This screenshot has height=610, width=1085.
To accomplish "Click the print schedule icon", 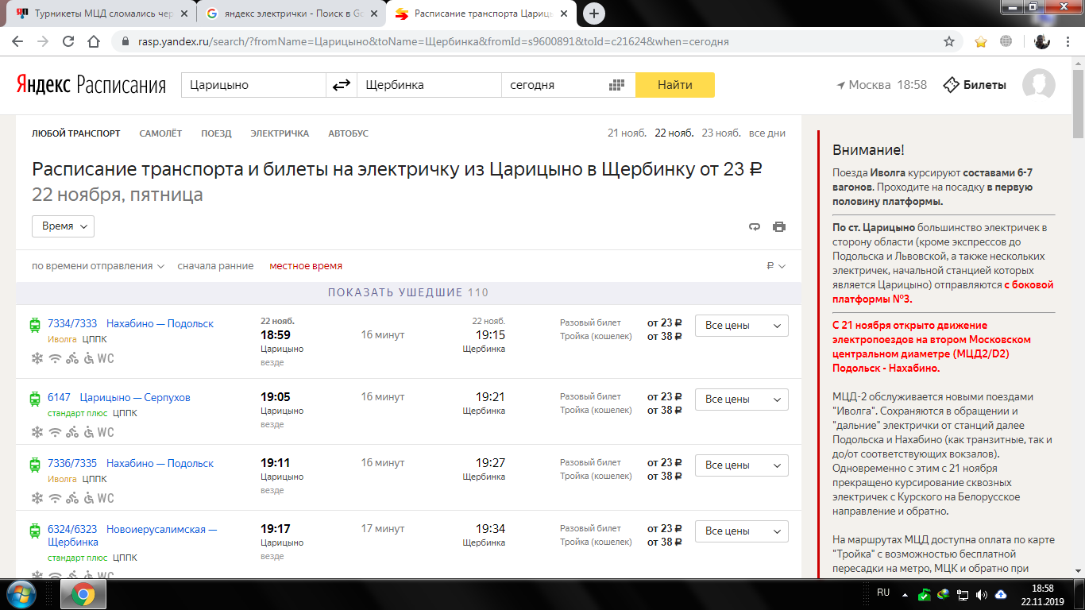I will click(779, 226).
